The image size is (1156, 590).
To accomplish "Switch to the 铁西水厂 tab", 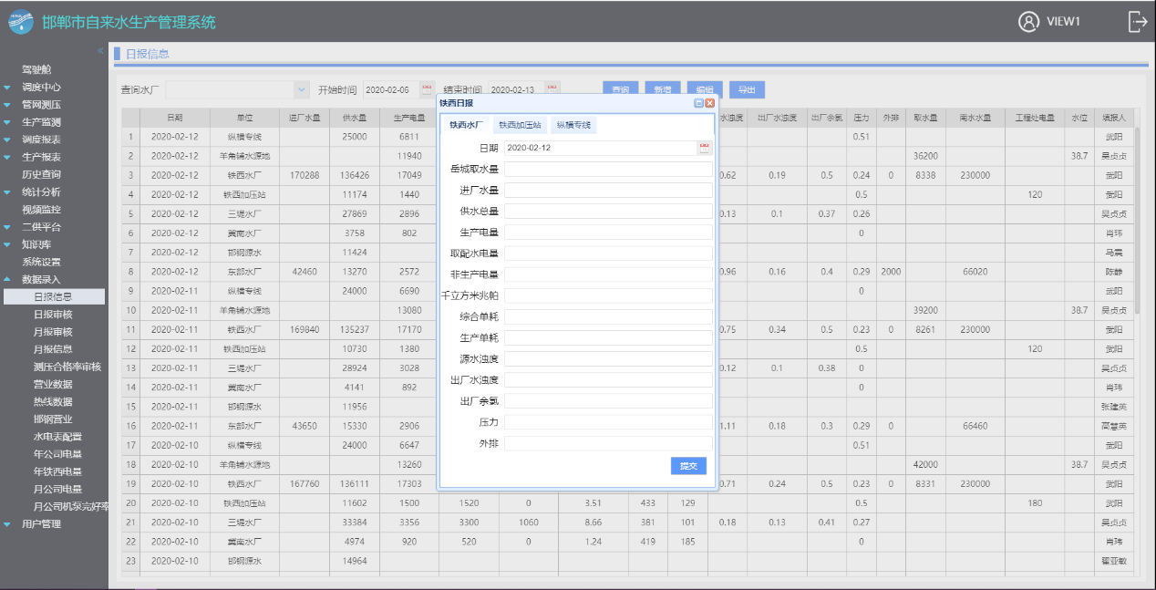I will click(x=467, y=125).
